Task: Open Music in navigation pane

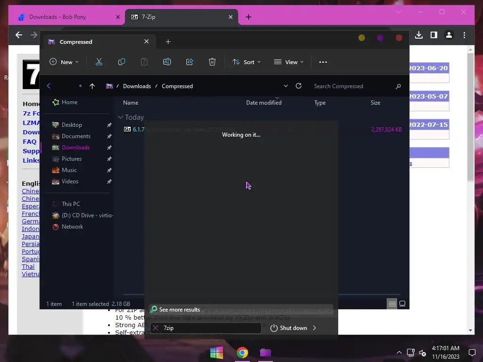Action: (69, 170)
